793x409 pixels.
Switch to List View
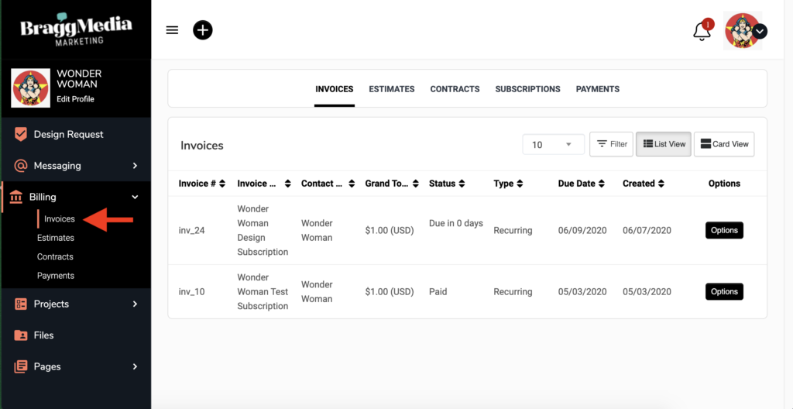pyautogui.click(x=664, y=144)
